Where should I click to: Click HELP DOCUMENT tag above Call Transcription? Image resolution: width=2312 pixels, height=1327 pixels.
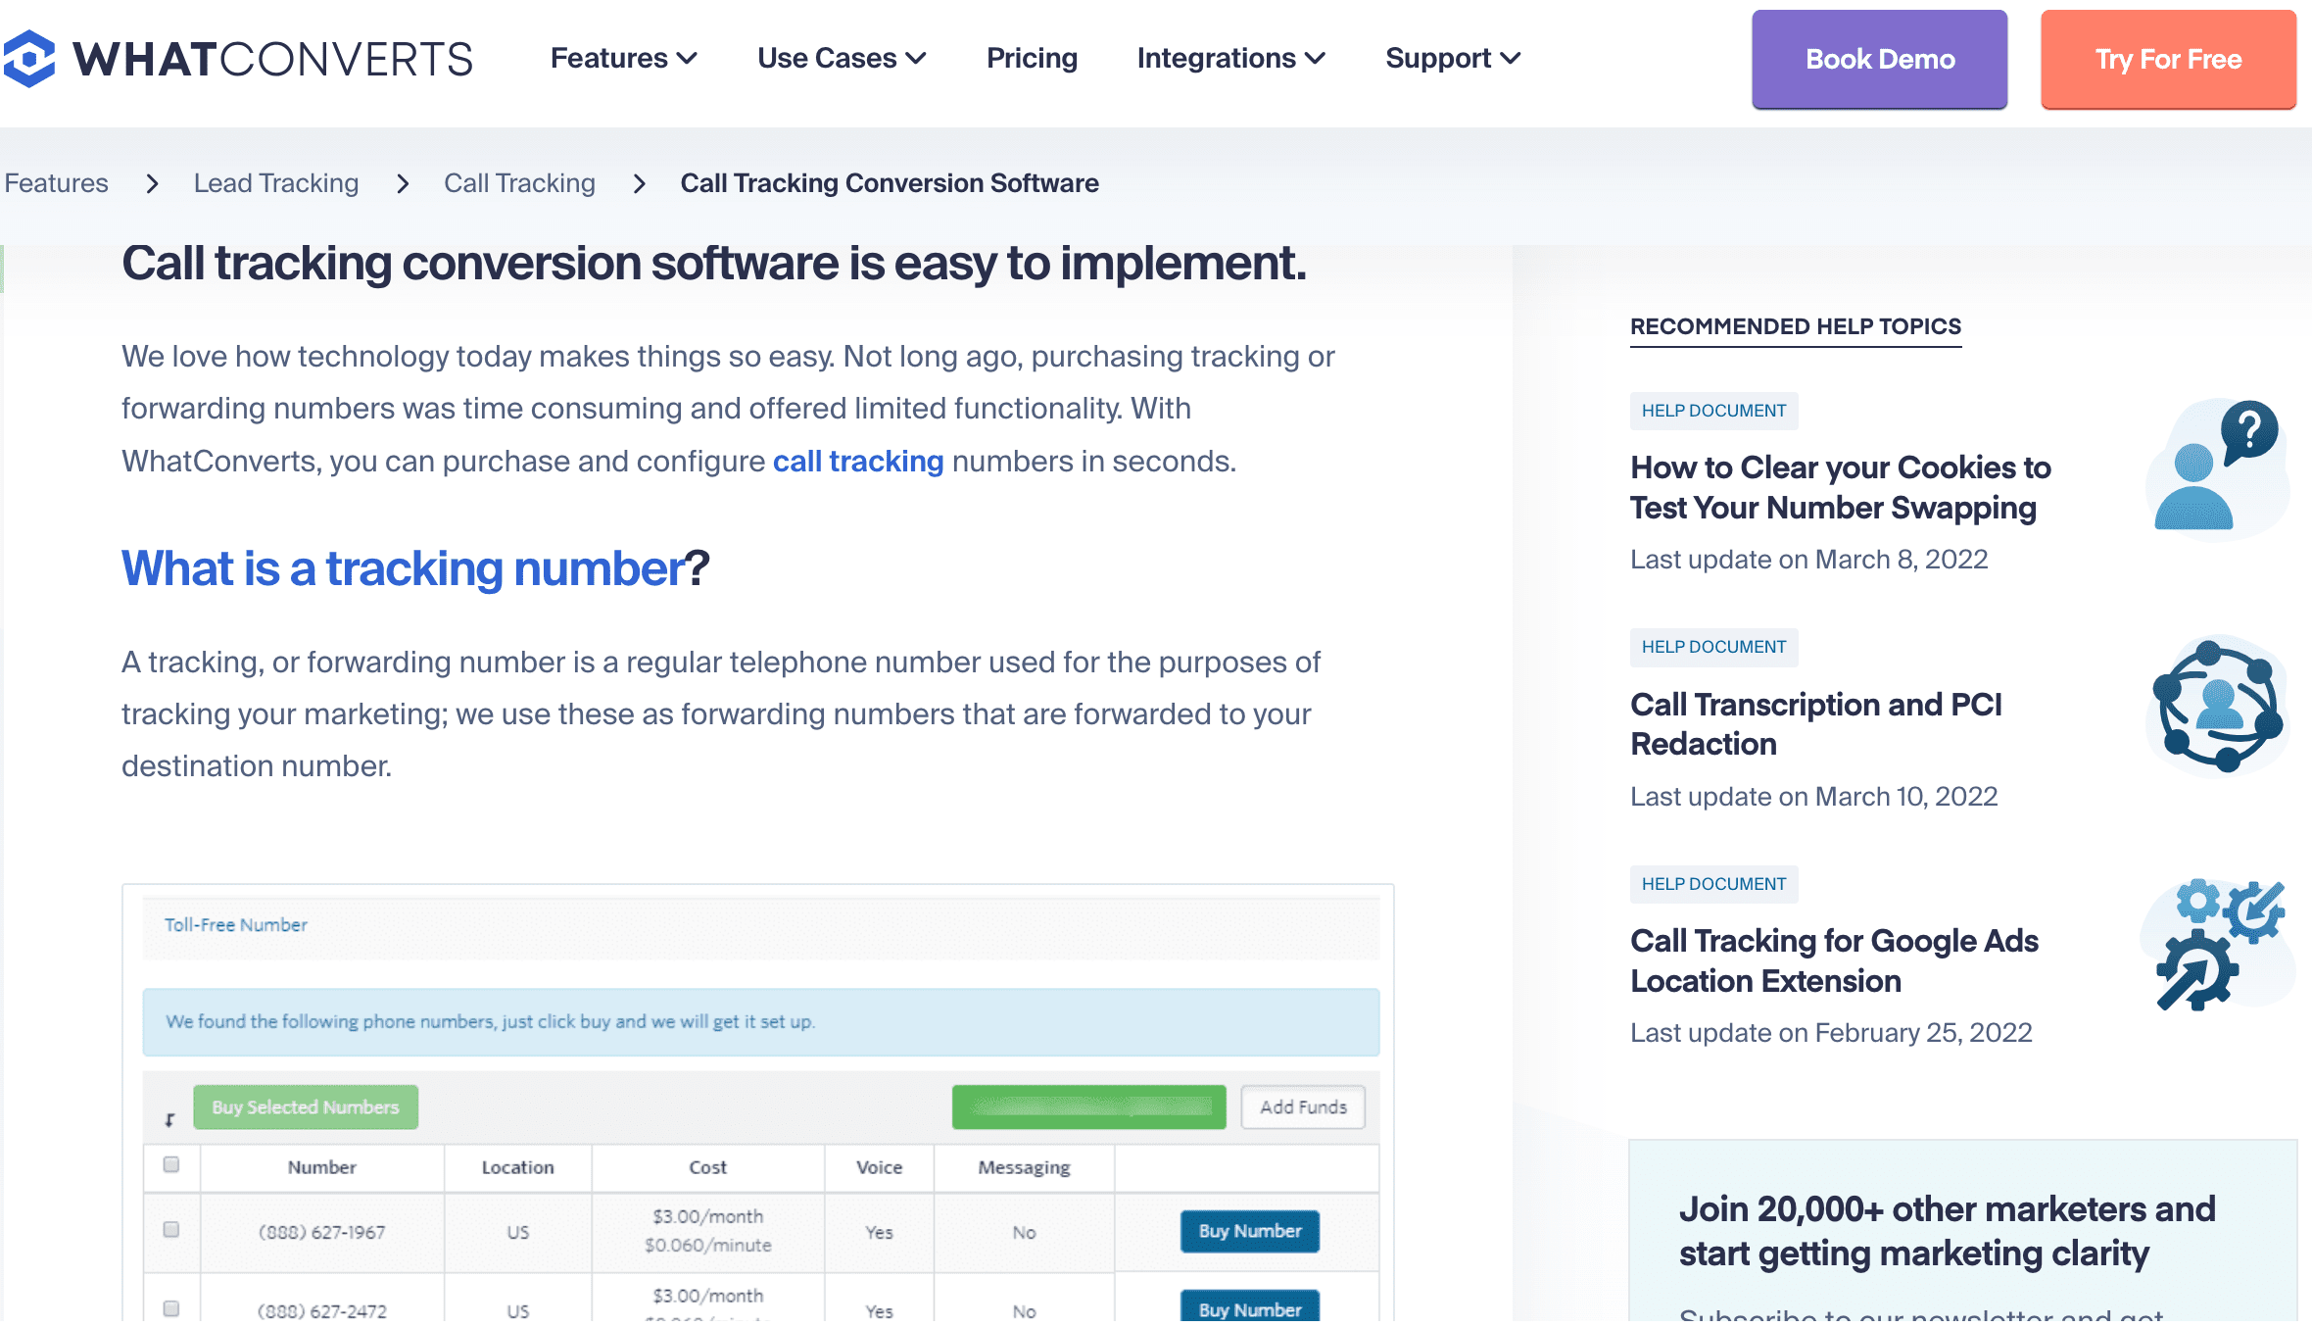coord(1713,647)
